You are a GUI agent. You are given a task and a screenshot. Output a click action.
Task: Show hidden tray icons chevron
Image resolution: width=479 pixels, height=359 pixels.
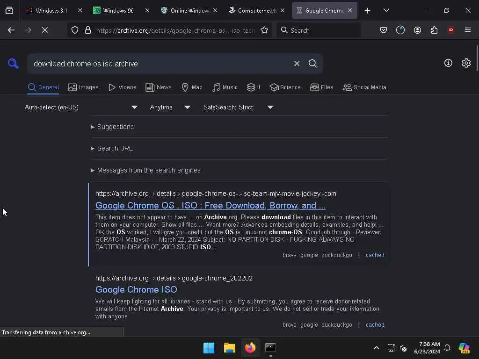tap(377, 348)
